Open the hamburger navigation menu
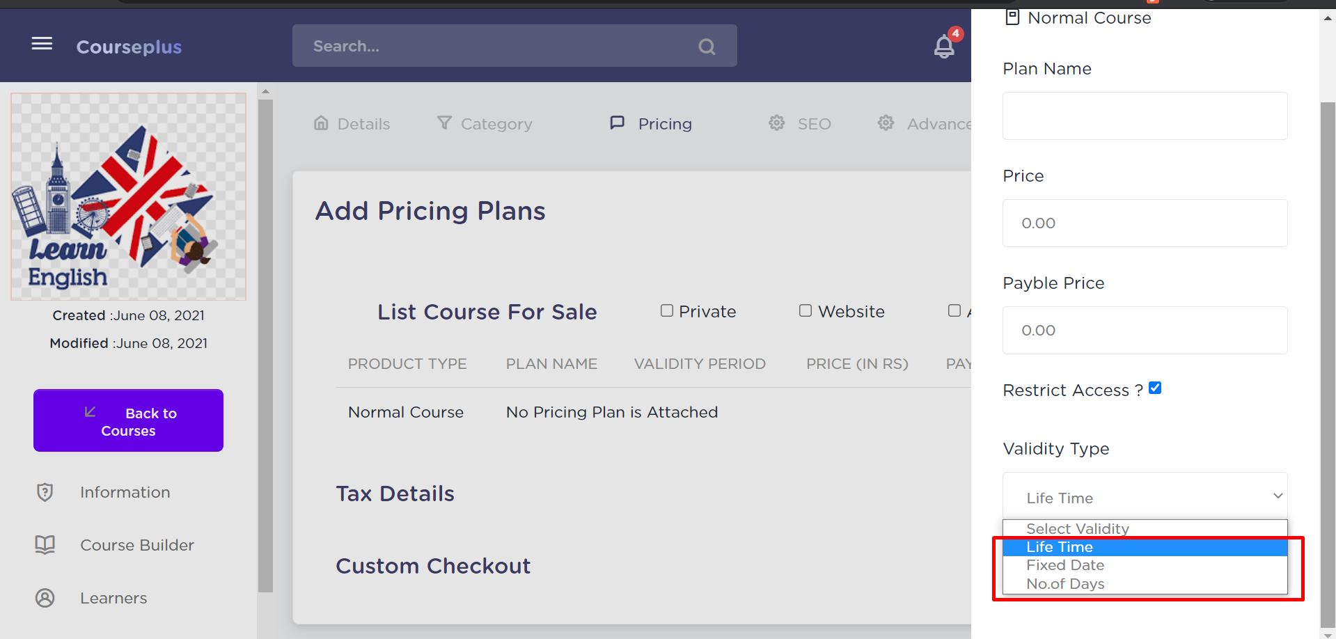Screen dimensions: 1336x639 (x=42, y=44)
